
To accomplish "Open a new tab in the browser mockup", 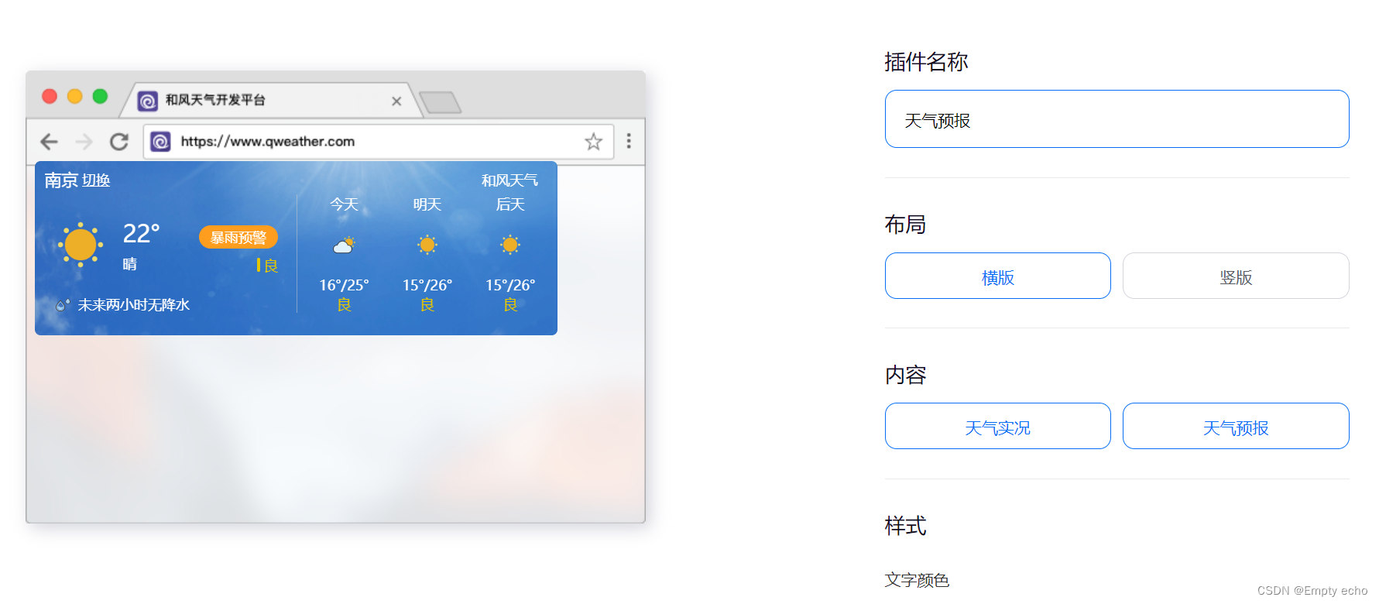I will [x=440, y=102].
